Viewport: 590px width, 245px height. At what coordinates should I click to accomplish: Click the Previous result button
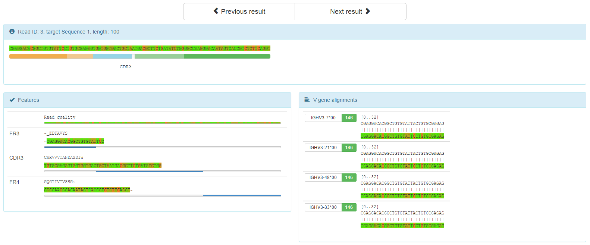pos(239,12)
